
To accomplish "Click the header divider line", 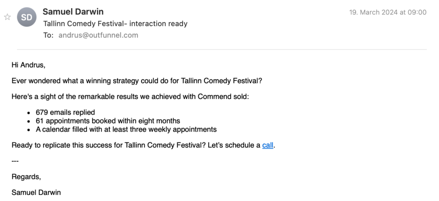I will [222, 50].
